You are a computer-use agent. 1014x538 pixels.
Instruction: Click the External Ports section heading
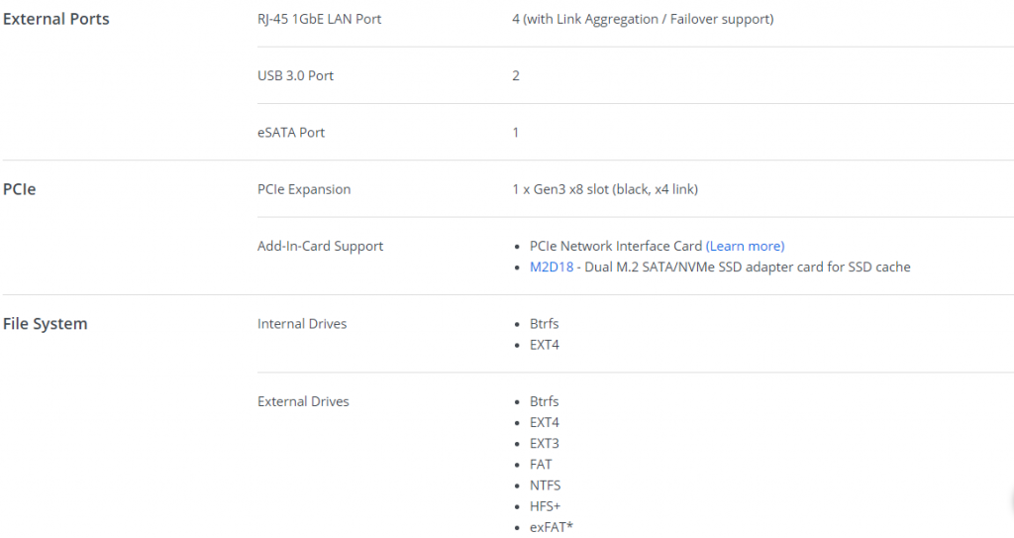(x=56, y=19)
